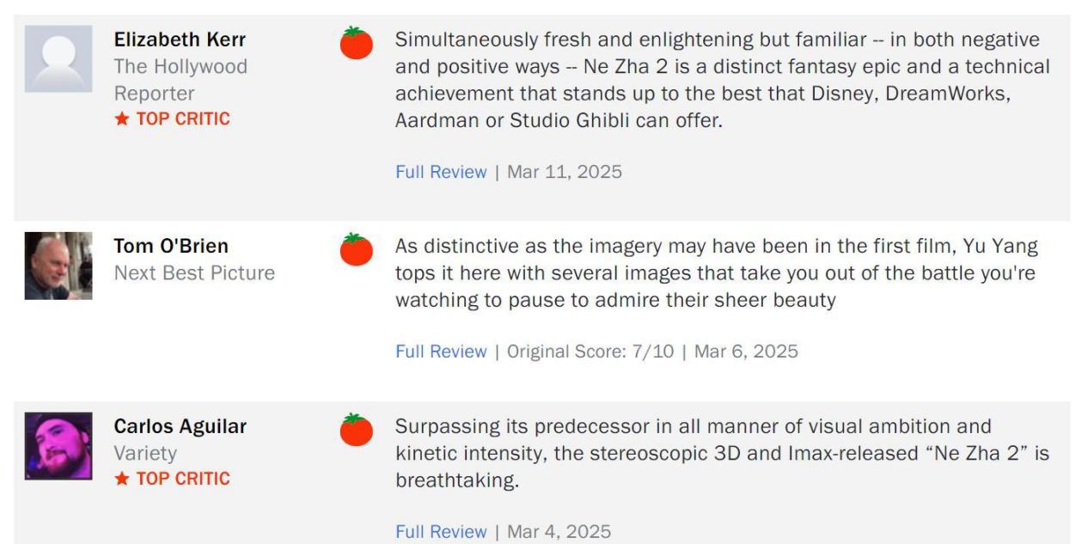Open Next Best Picture publication link
This screenshot has width=1088, height=544.
tap(194, 273)
